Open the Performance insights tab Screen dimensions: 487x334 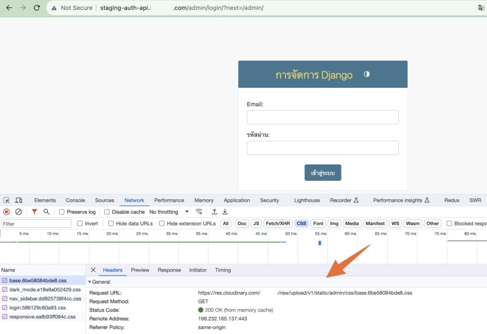[x=401, y=201]
